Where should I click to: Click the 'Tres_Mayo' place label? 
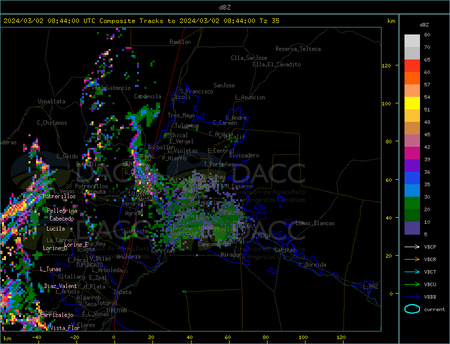coord(181,115)
